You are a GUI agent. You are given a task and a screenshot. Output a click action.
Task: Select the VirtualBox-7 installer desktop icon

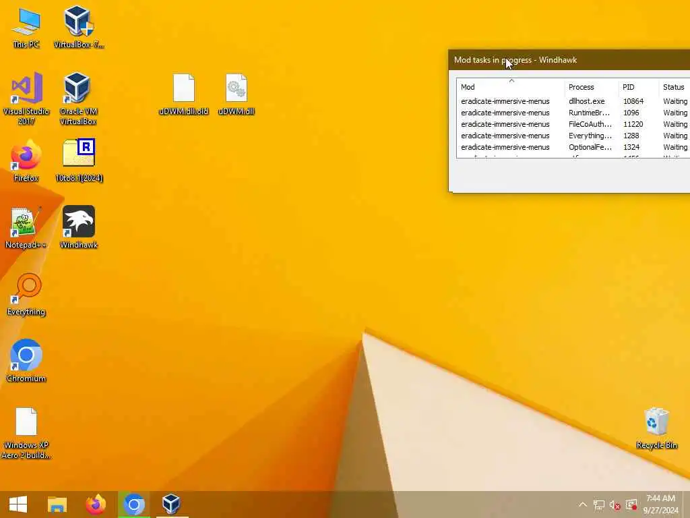click(x=79, y=28)
